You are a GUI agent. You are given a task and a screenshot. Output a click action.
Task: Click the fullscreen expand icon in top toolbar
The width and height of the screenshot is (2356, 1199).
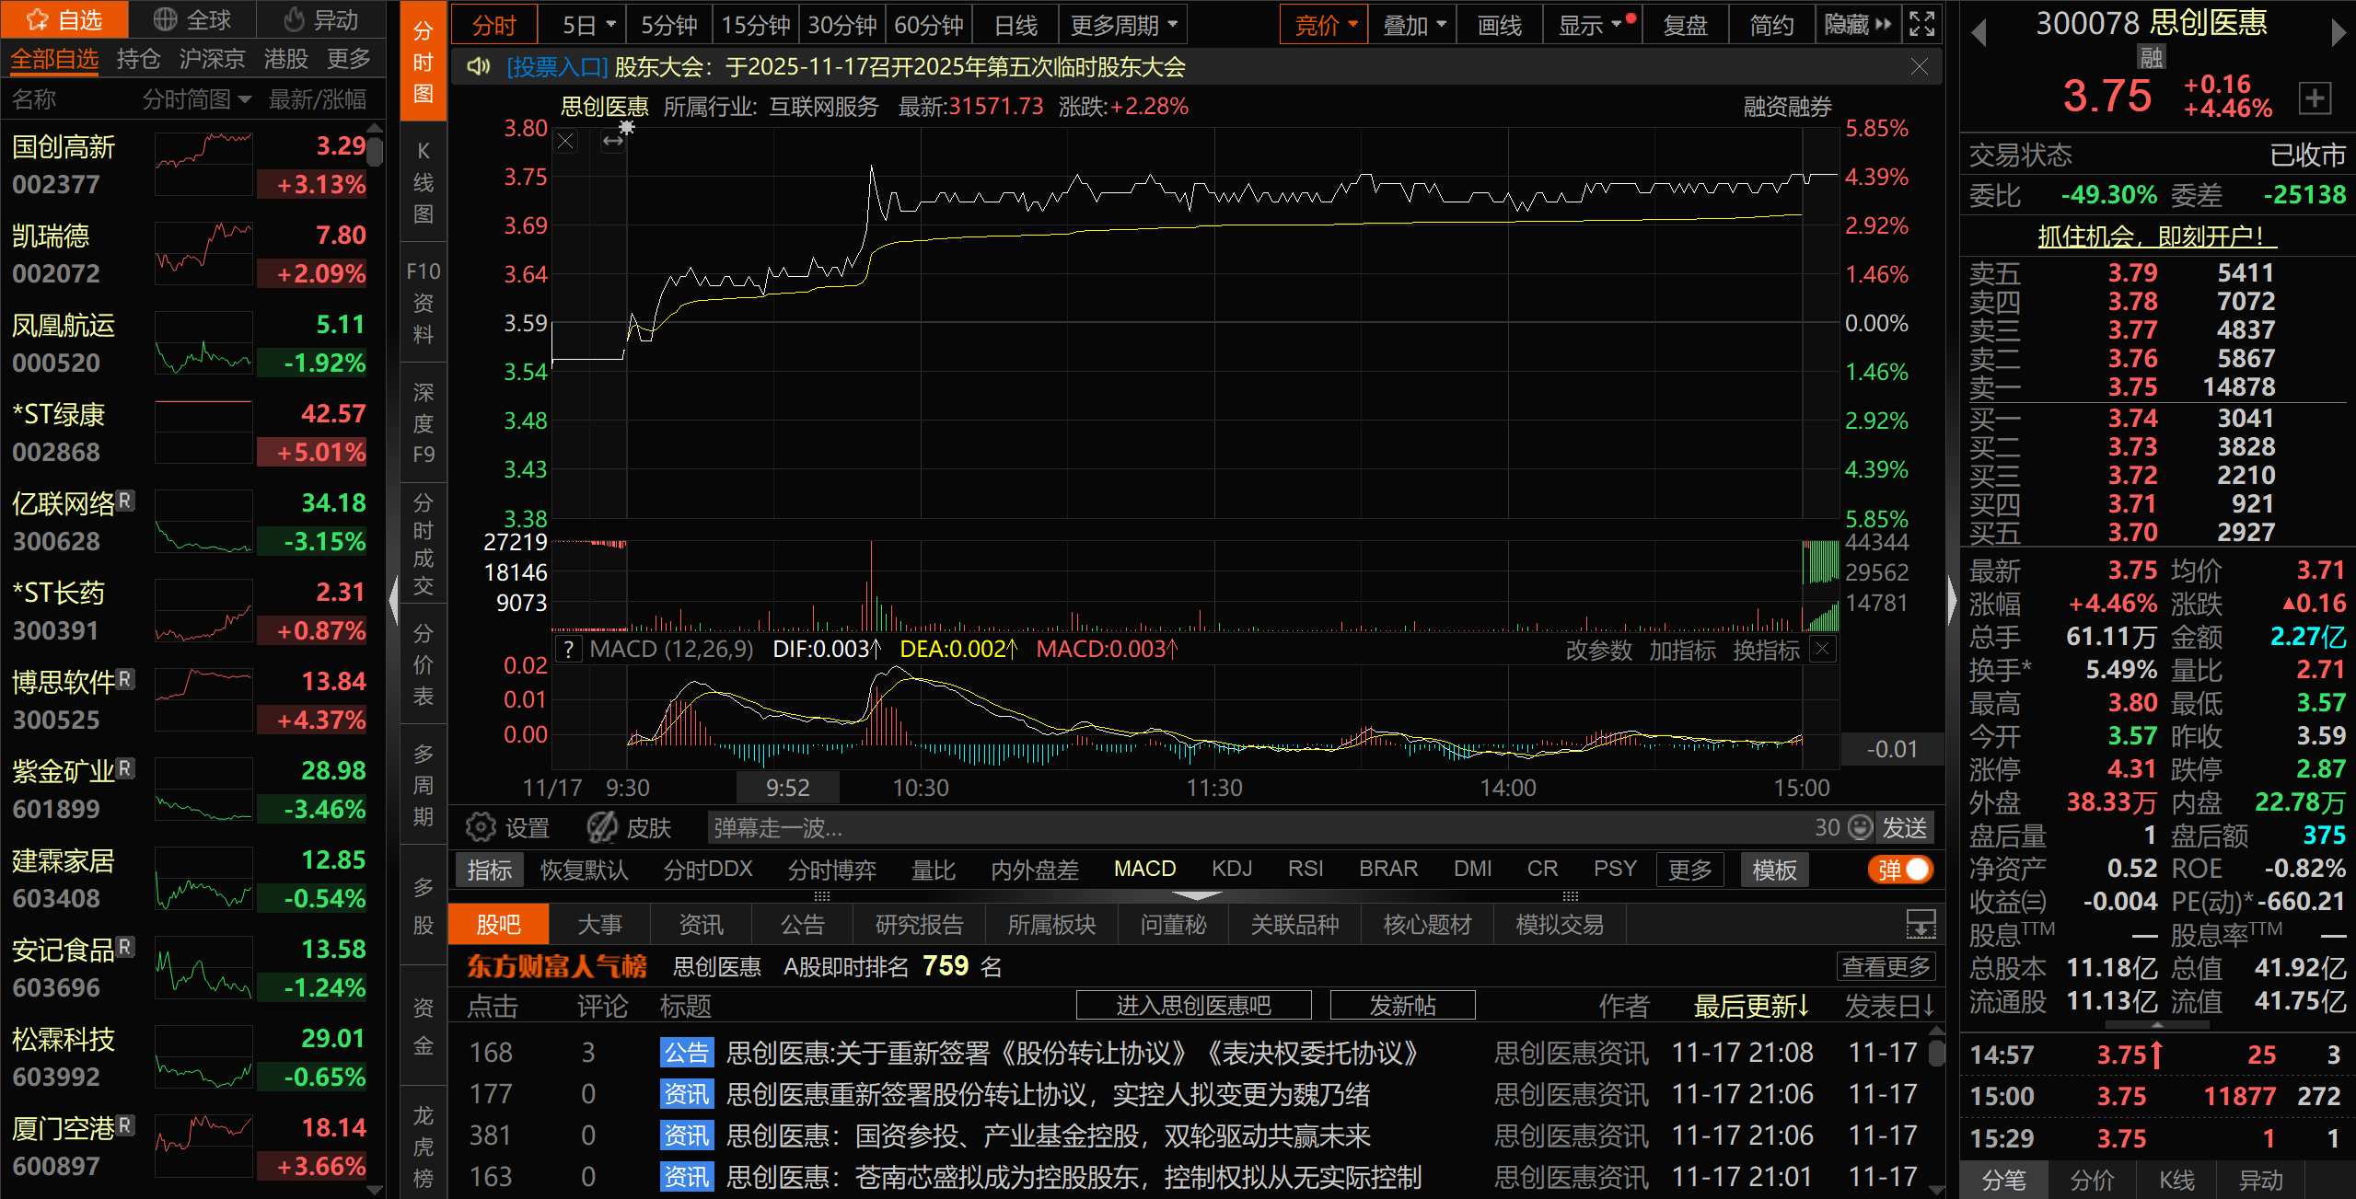click(x=1922, y=24)
